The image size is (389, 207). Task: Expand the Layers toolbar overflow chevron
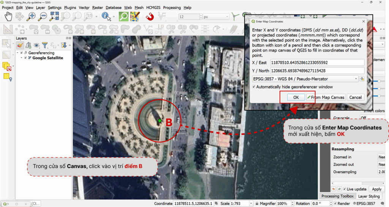coord(70,45)
